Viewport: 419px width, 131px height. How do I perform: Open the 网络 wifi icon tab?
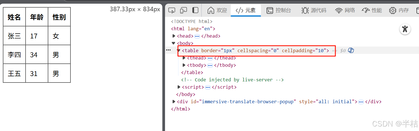pyautogui.click(x=345, y=10)
